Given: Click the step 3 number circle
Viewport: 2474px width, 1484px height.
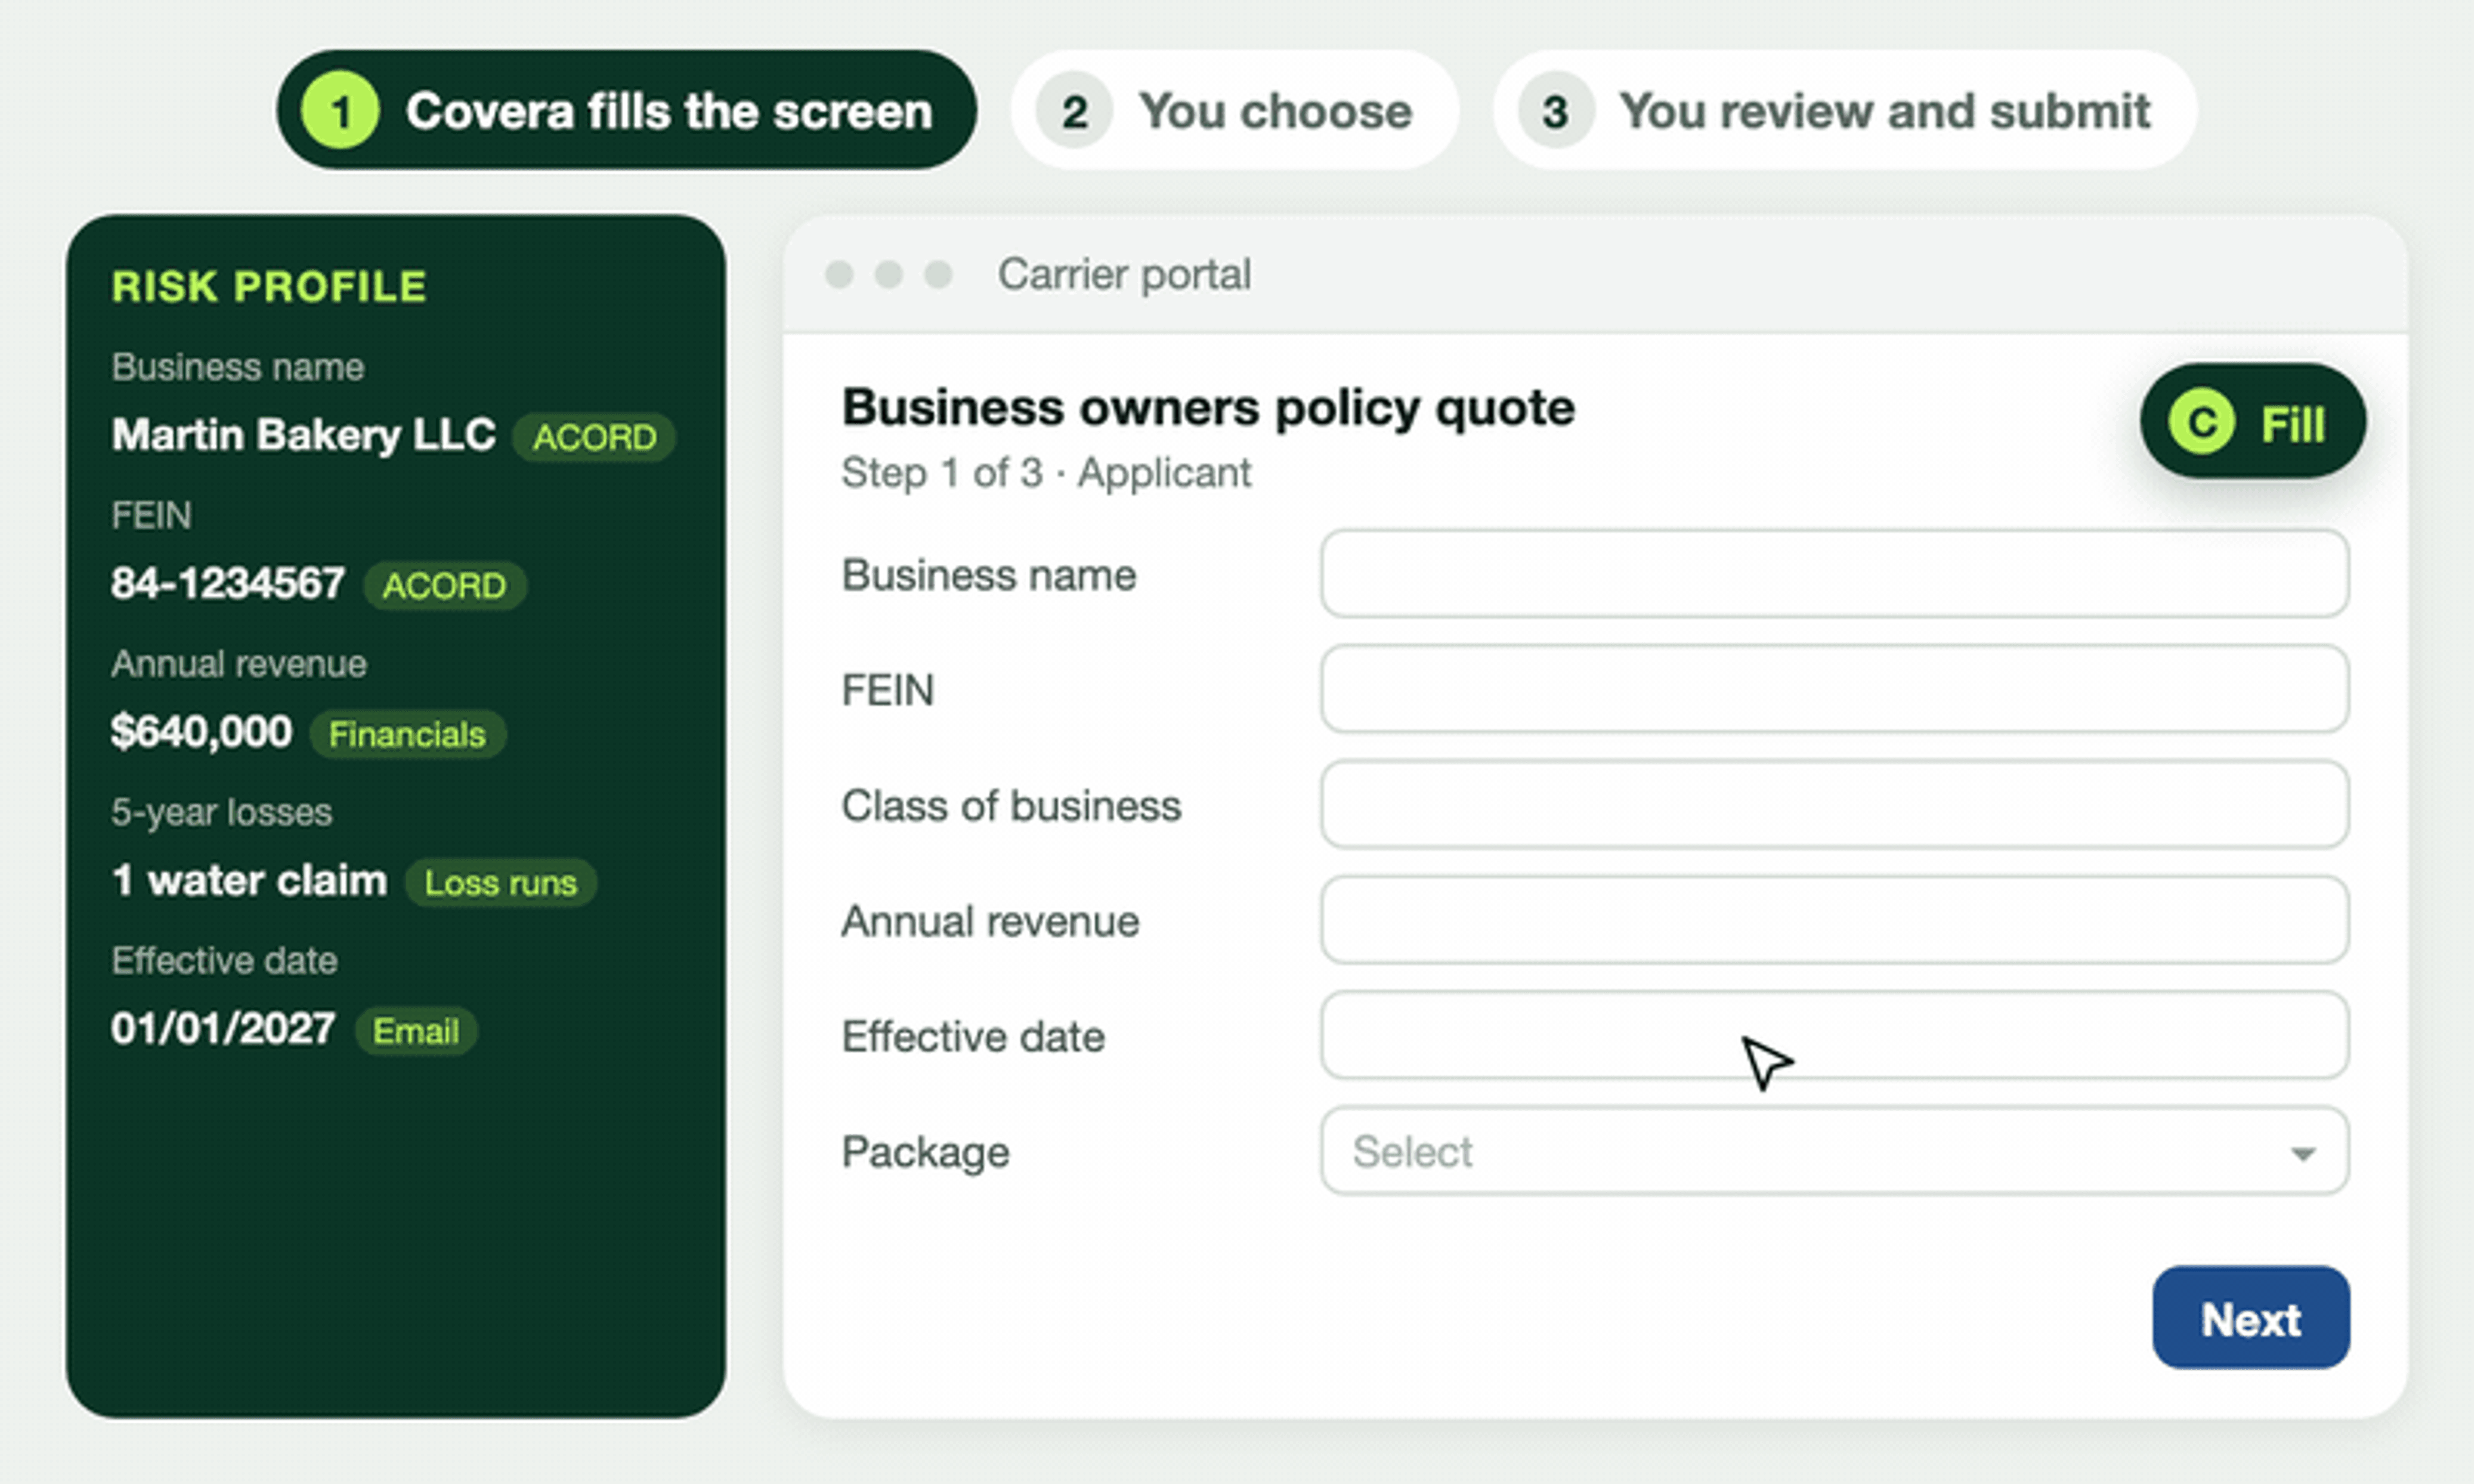Looking at the screenshot, I should (1555, 110).
